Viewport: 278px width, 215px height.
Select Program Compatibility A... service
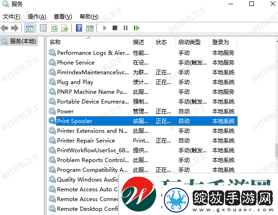(x=143, y=170)
